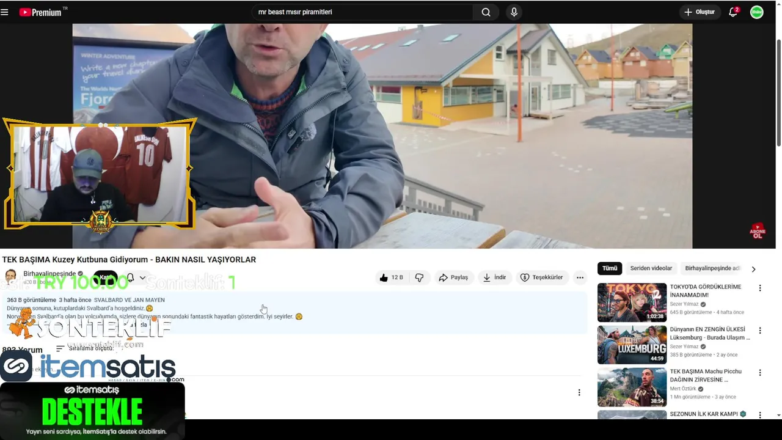Screen dimensions: 782x440
Task: Open options for TOKYO'DA video
Action: click(x=760, y=288)
